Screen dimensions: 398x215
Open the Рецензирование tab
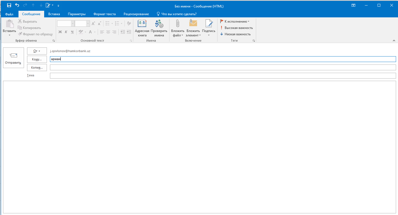tap(136, 14)
